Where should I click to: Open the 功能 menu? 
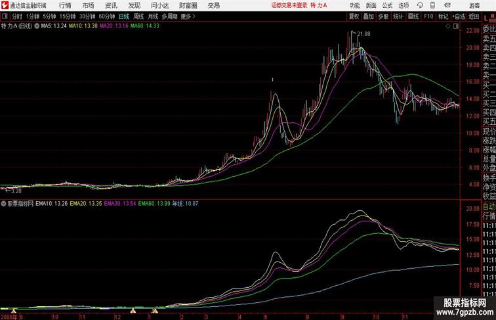pyautogui.click(x=355, y=5)
